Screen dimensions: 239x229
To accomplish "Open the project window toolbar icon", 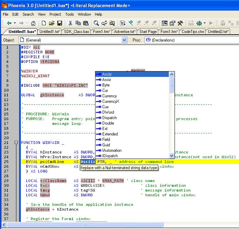I will 165,23.
